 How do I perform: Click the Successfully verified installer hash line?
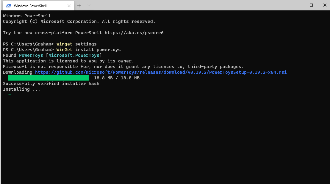(x=51, y=84)
